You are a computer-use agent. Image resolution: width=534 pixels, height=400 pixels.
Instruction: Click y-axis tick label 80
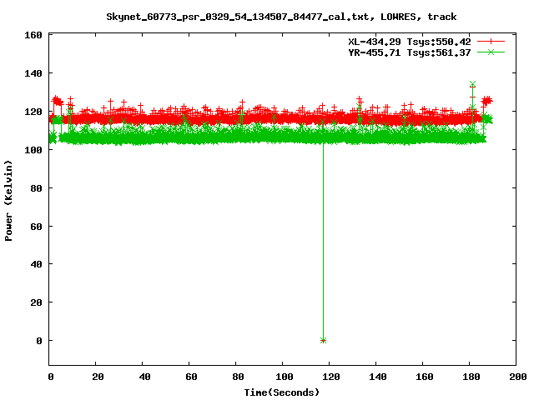tap(36, 188)
